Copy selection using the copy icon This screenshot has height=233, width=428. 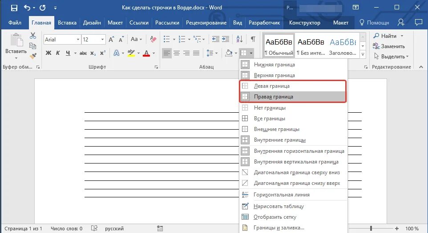pos(33,46)
